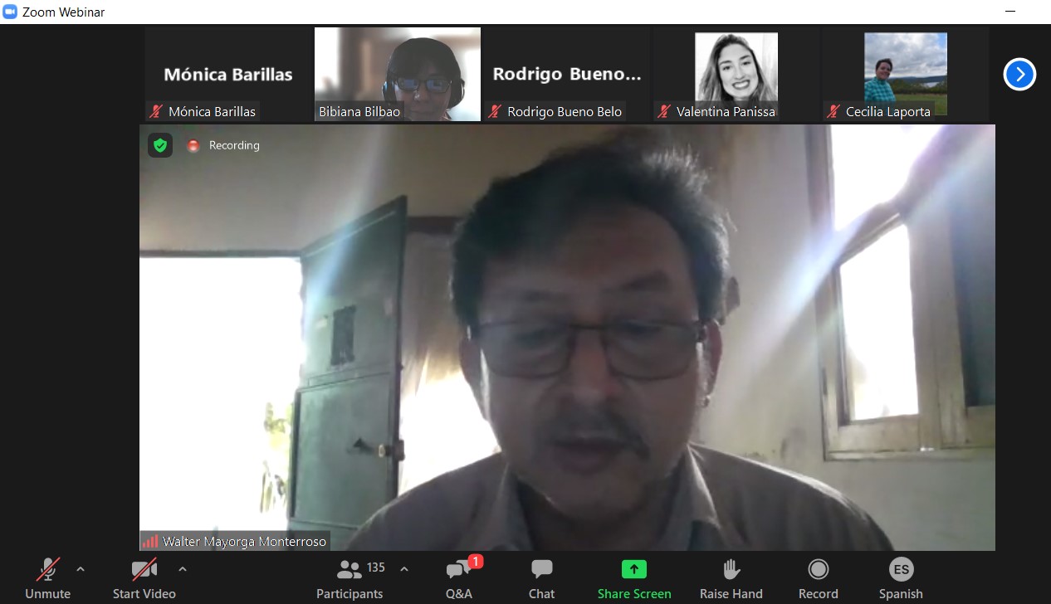Viewport: 1051px width, 604px height.
Task: Click the Zoom logo in title bar
Action: click(x=10, y=12)
